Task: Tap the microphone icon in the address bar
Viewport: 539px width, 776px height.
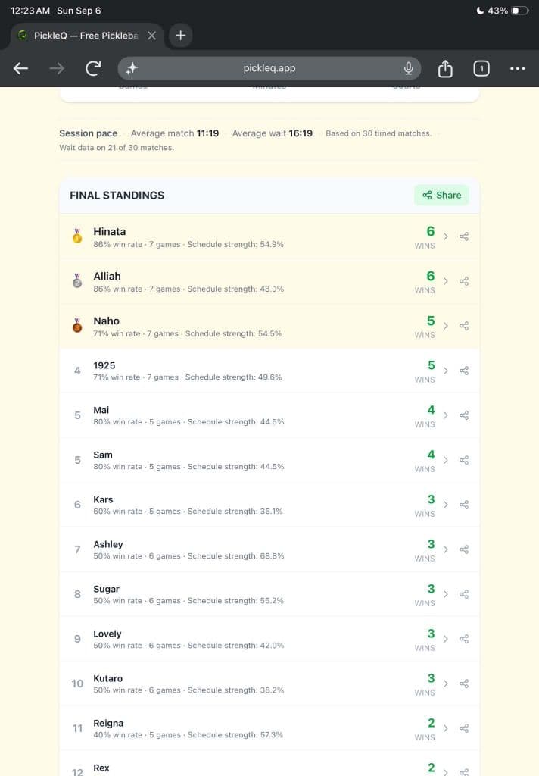Action: (x=409, y=68)
